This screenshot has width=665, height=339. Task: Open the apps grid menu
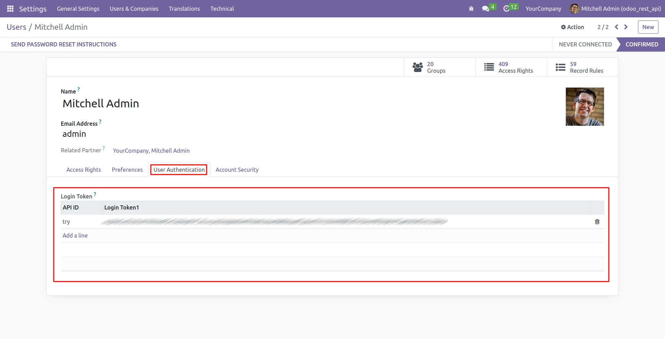10,8
